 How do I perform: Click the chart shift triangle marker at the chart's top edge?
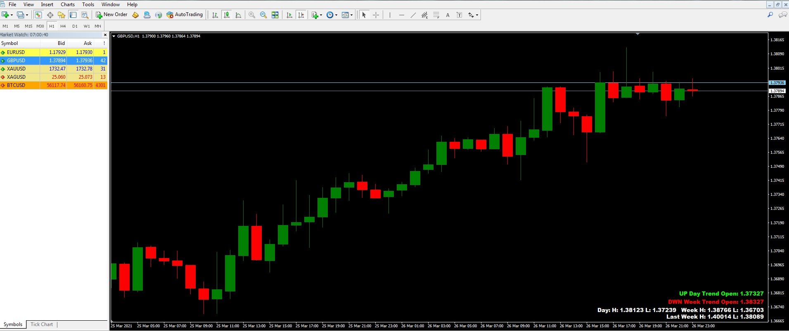tap(637, 34)
